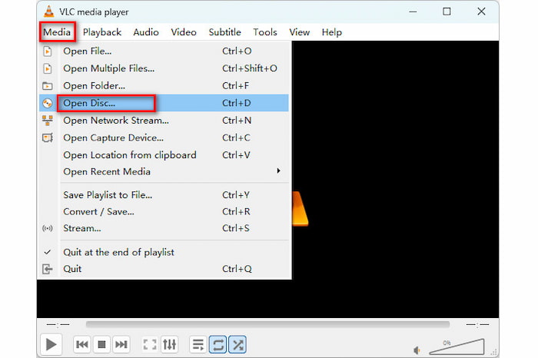The image size is (538, 358).
Task: Click the Stream broadcast icon
Action: coord(48,228)
